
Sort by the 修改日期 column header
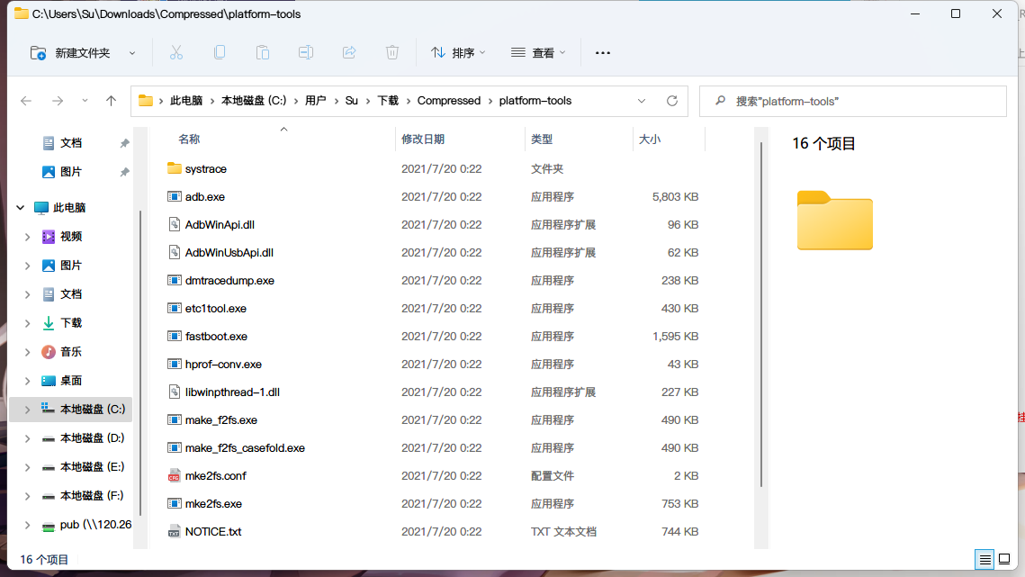point(423,140)
